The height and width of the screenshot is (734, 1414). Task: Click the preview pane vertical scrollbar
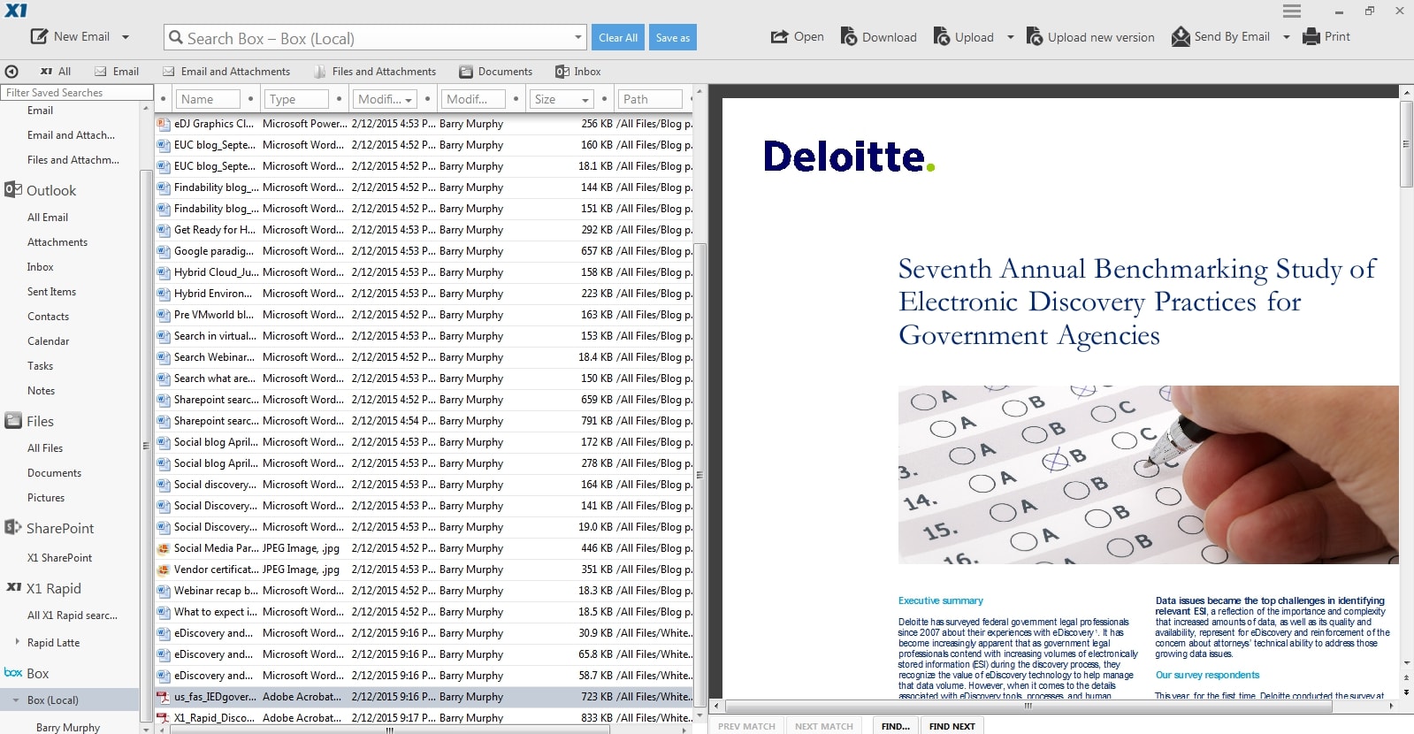1406,143
